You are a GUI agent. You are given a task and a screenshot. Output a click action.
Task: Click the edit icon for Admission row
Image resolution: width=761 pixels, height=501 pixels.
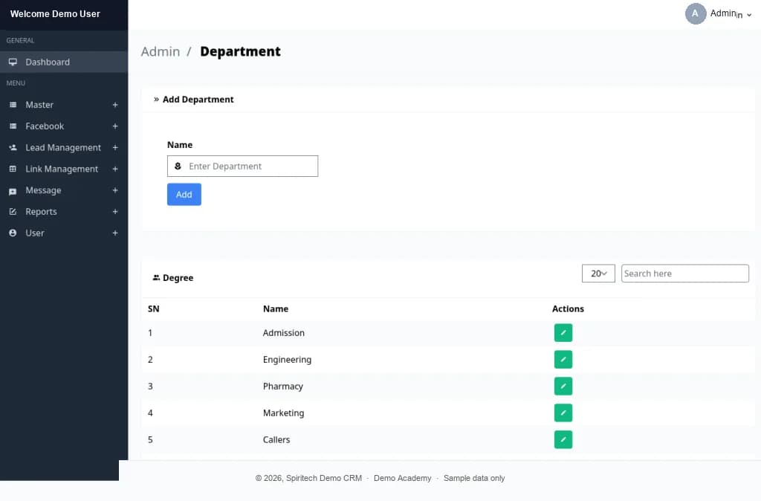point(563,332)
